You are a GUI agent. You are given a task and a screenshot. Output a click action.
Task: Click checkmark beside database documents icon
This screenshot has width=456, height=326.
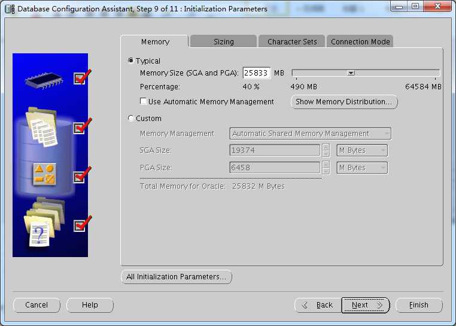82,126
